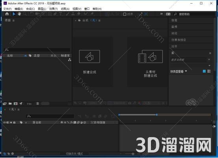The height and width of the screenshot is (158, 218).
Task: Click the project panel search field
Action: [x=37, y=50]
